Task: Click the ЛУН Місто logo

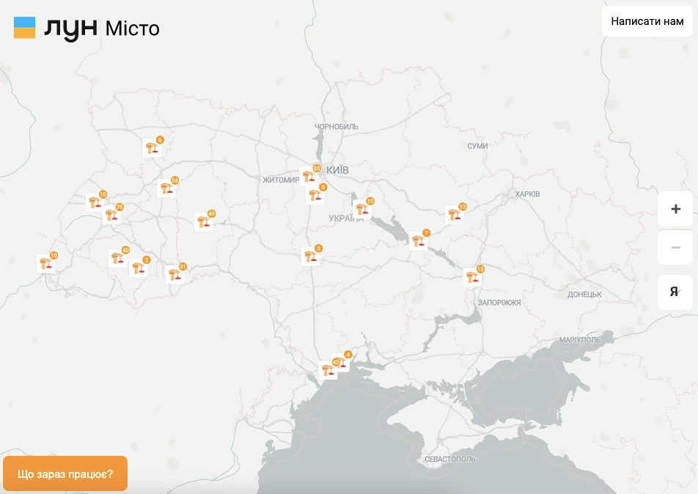Action: click(87, 29)
